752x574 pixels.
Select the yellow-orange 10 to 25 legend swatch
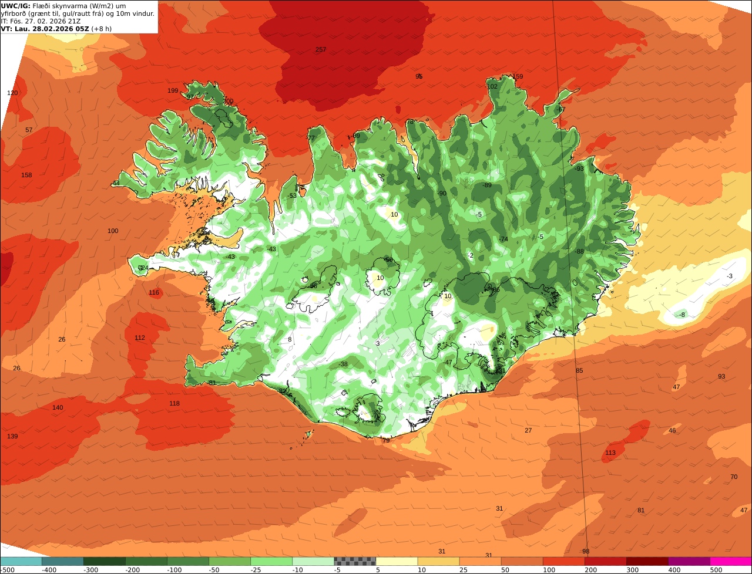pyautogui.click(x=438, y=561)
